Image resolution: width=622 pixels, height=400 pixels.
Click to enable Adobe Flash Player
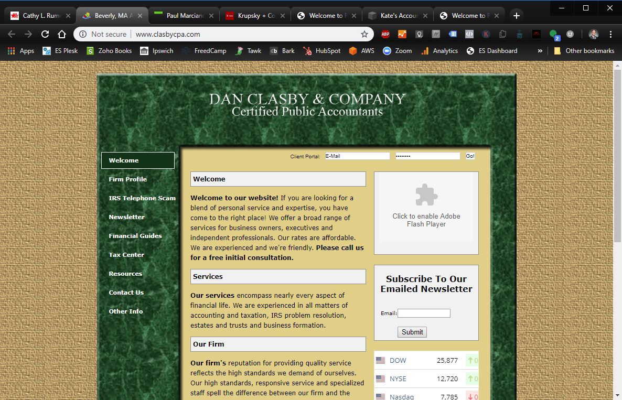(x=426, y=207)
